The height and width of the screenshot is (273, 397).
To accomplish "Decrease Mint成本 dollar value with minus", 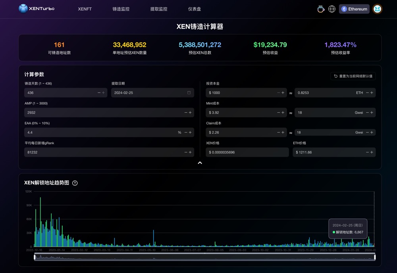I will point(279,112).
